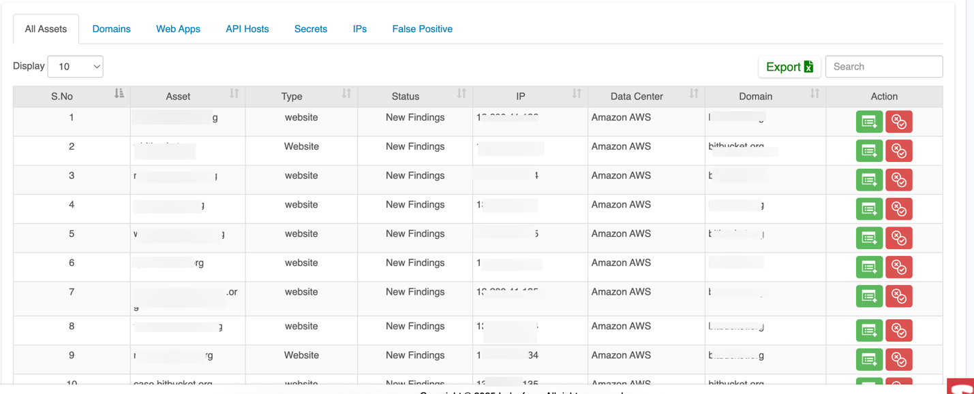The height and width of the screenshot is (394, 974).
Task: Open the Secrets tab
Action: tap(311, 29)
